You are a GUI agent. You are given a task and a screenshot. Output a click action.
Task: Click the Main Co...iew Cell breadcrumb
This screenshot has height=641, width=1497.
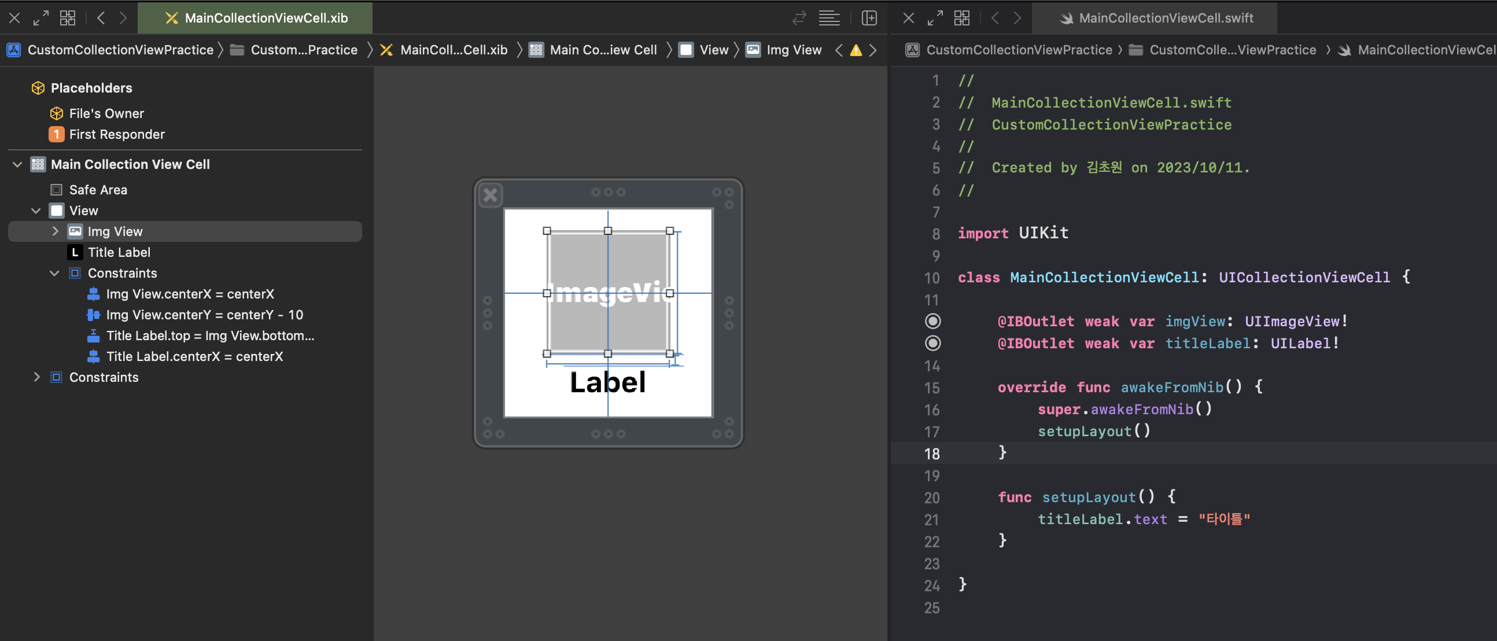coord(603,50)
